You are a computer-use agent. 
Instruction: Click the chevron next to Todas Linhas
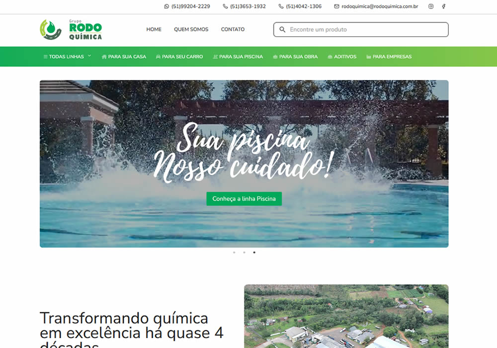tap(89, 56)
